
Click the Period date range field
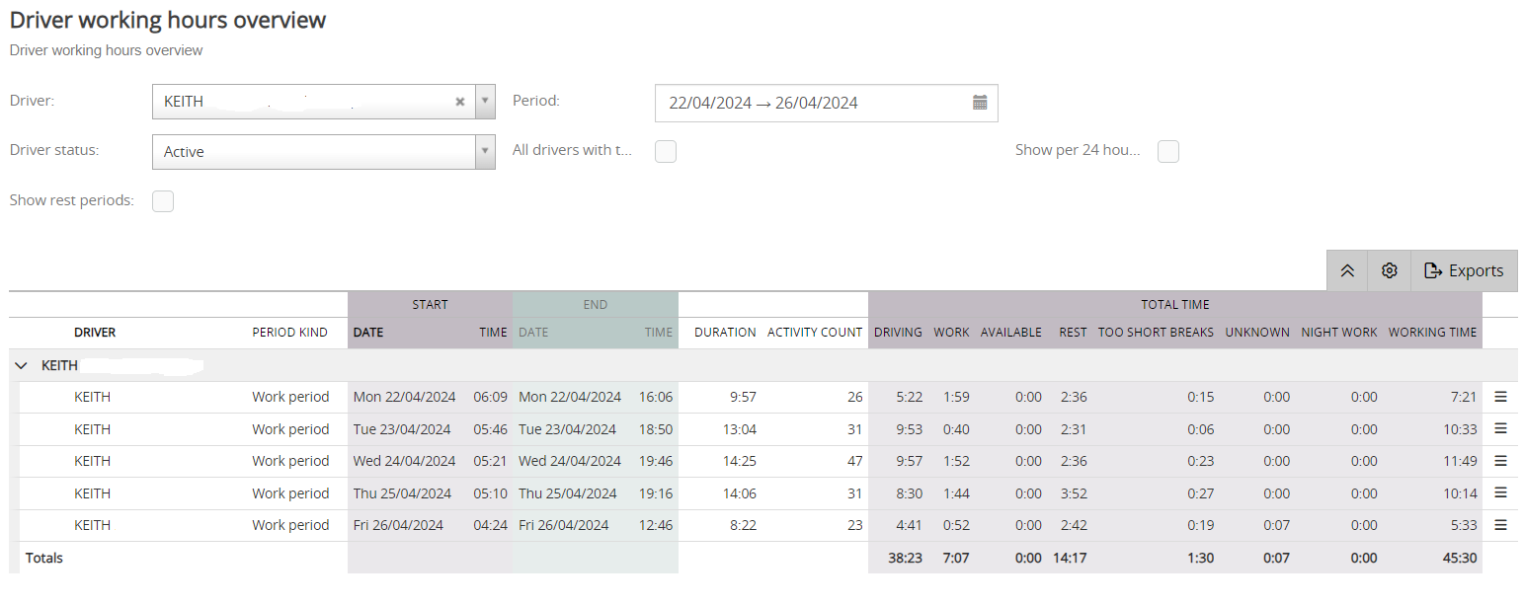(826, 103)
